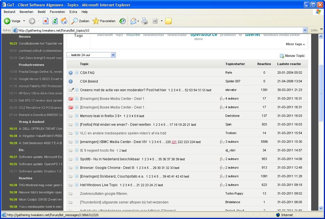The width and height of the screenshot is (325, 219).
Task: Expand the address bar dropdown arrow
Action: [305, 30]
